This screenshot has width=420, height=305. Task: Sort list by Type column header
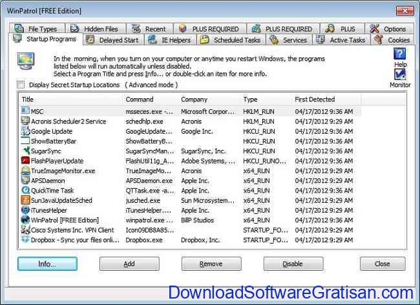[x=266, y=100]
